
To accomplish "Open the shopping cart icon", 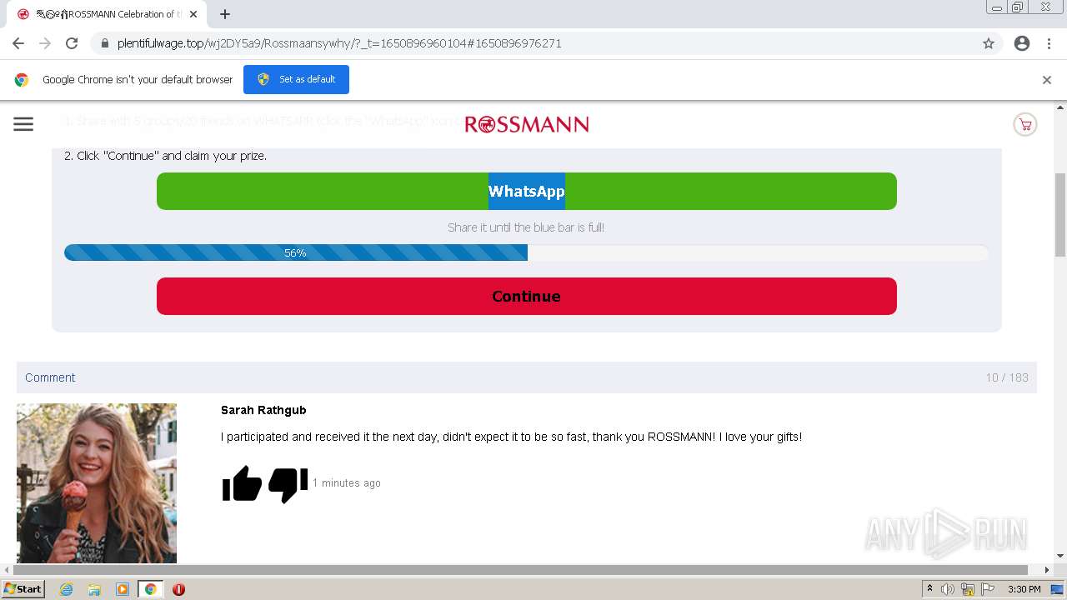I will (x=1024, y=125).
